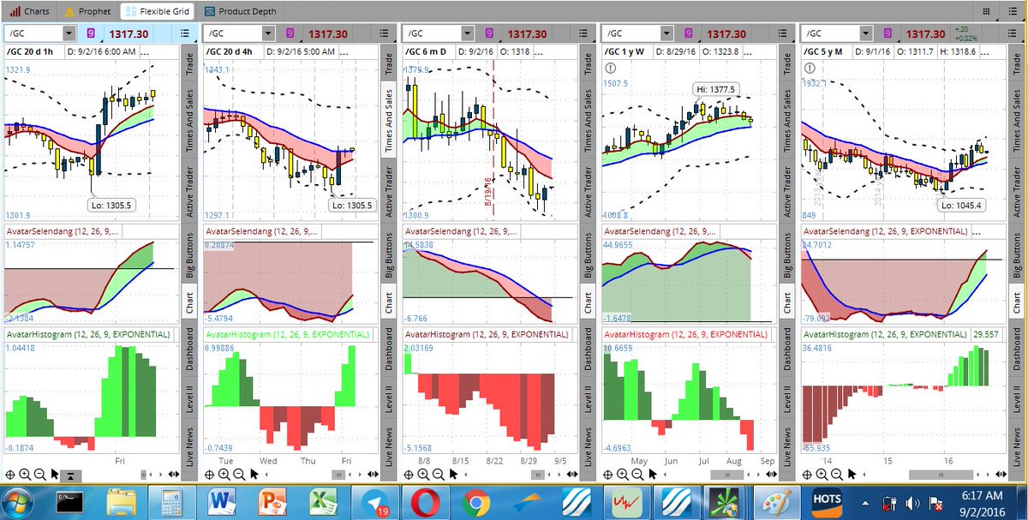Expand the symbol dropdown of the 1 y W chart
This screenshot has height=520, width=1028.
point(666,33)
